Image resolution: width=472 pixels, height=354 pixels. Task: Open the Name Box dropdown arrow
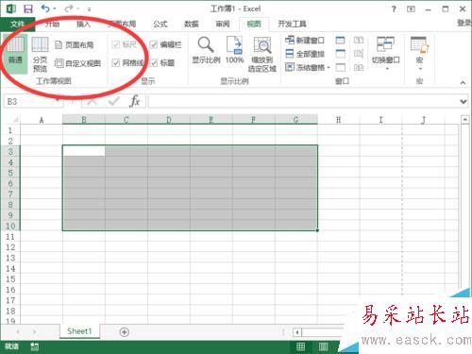pos(58,101)
